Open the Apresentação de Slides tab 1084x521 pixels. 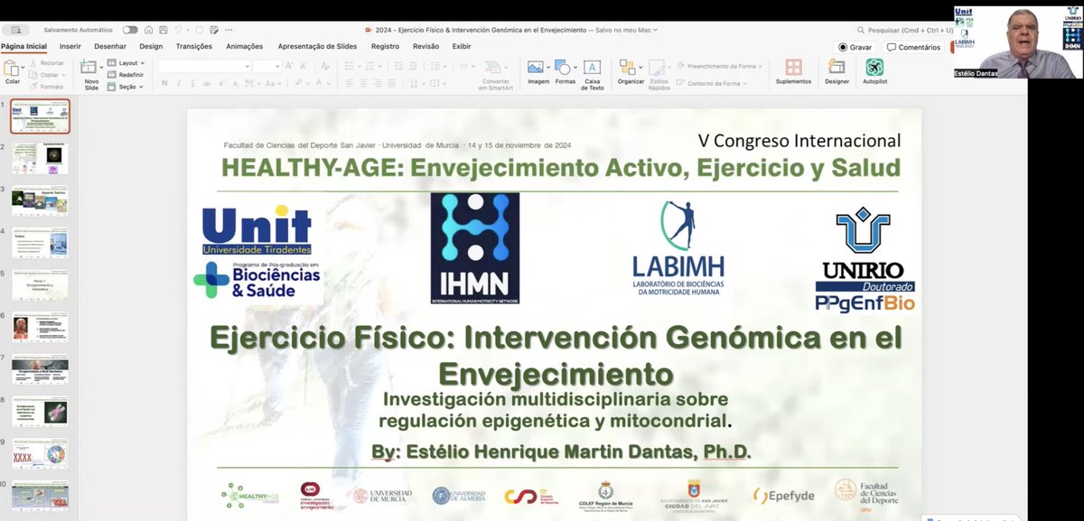pyautogui.click(x=316, y=46)
